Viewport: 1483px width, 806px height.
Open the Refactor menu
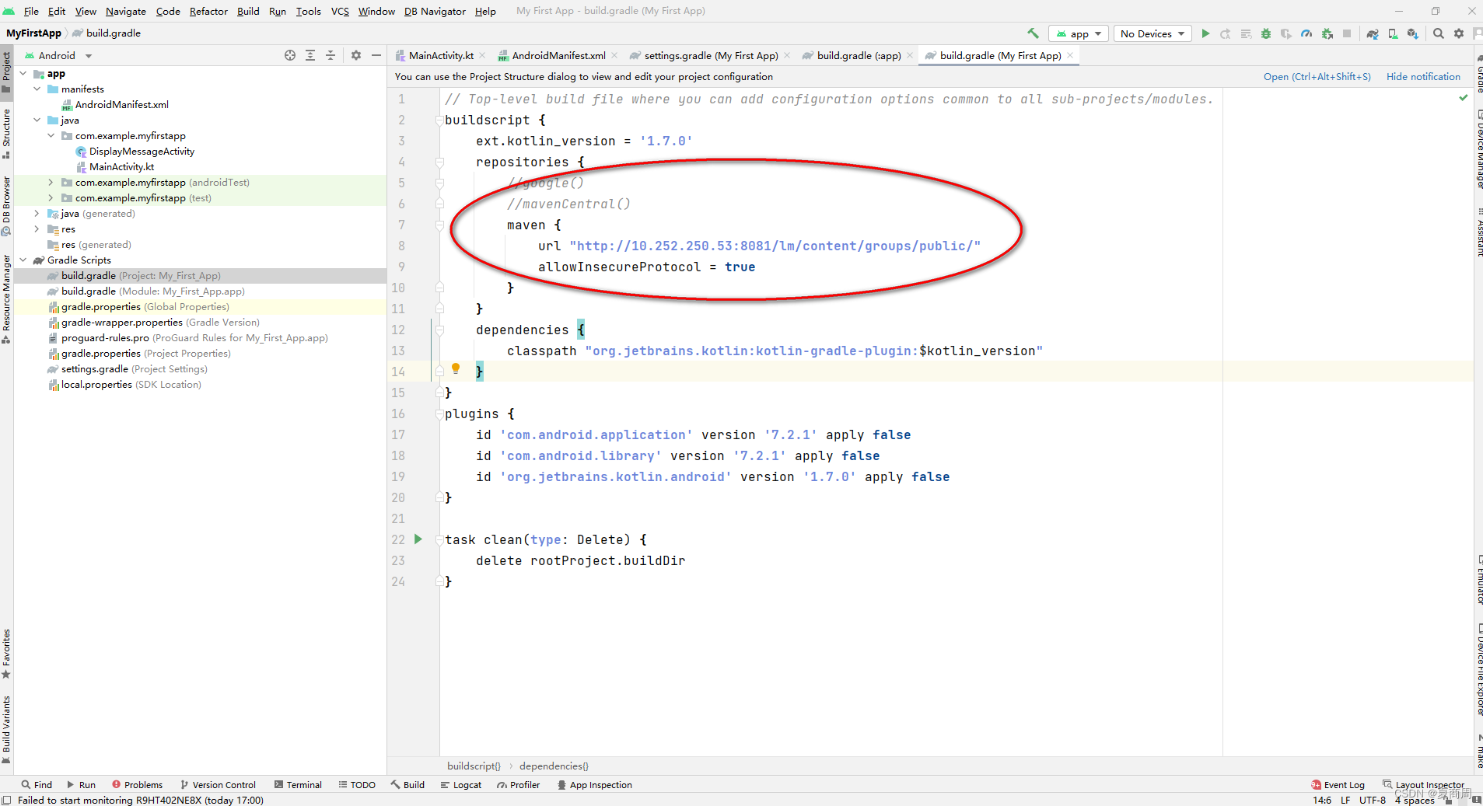click(x=208, y=11)
